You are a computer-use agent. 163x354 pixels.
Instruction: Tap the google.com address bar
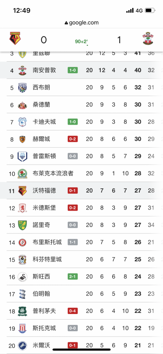pos(81,23)
